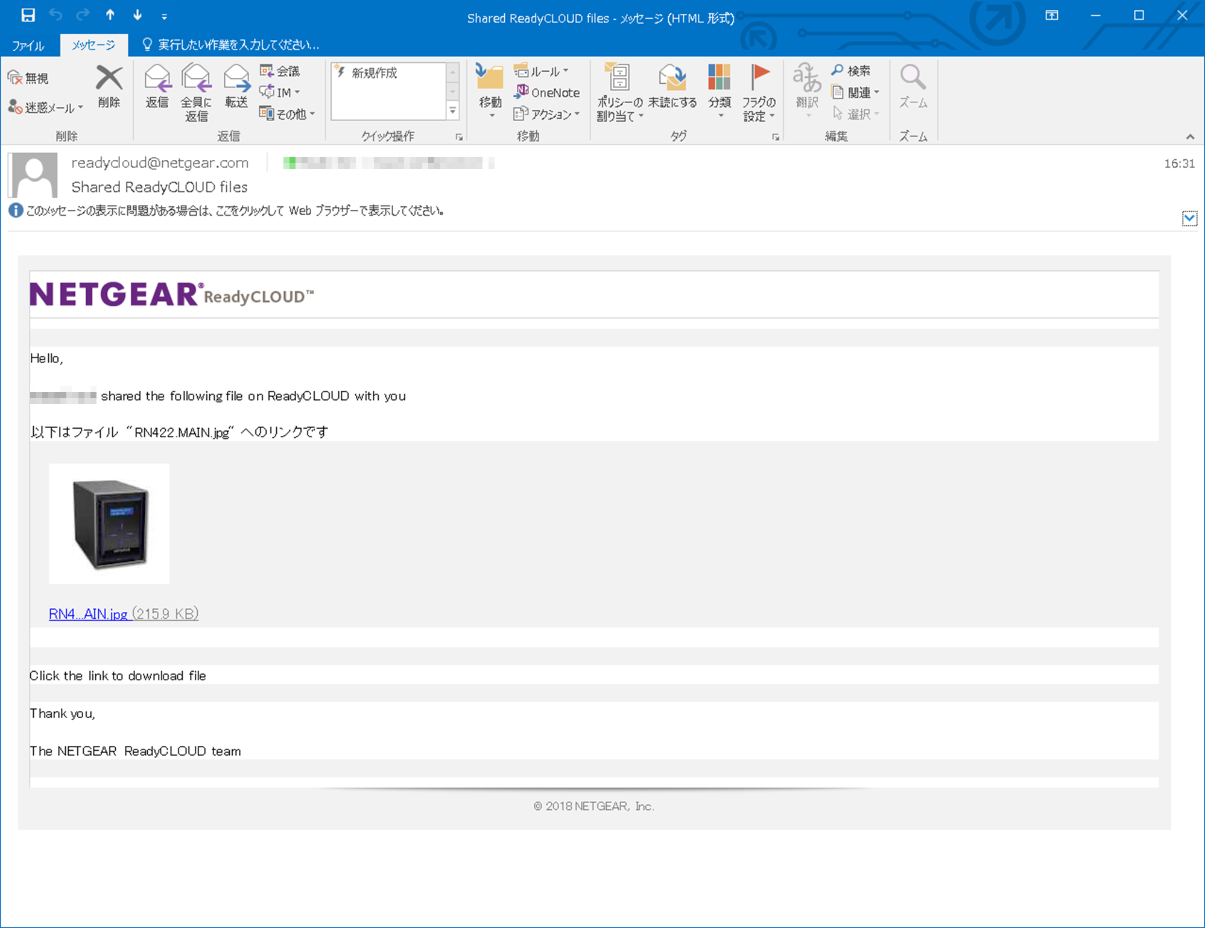Click the 実行したい作業を入力してください search box
This screenshot has width=1205, height=928.
[x=231, y=45]
